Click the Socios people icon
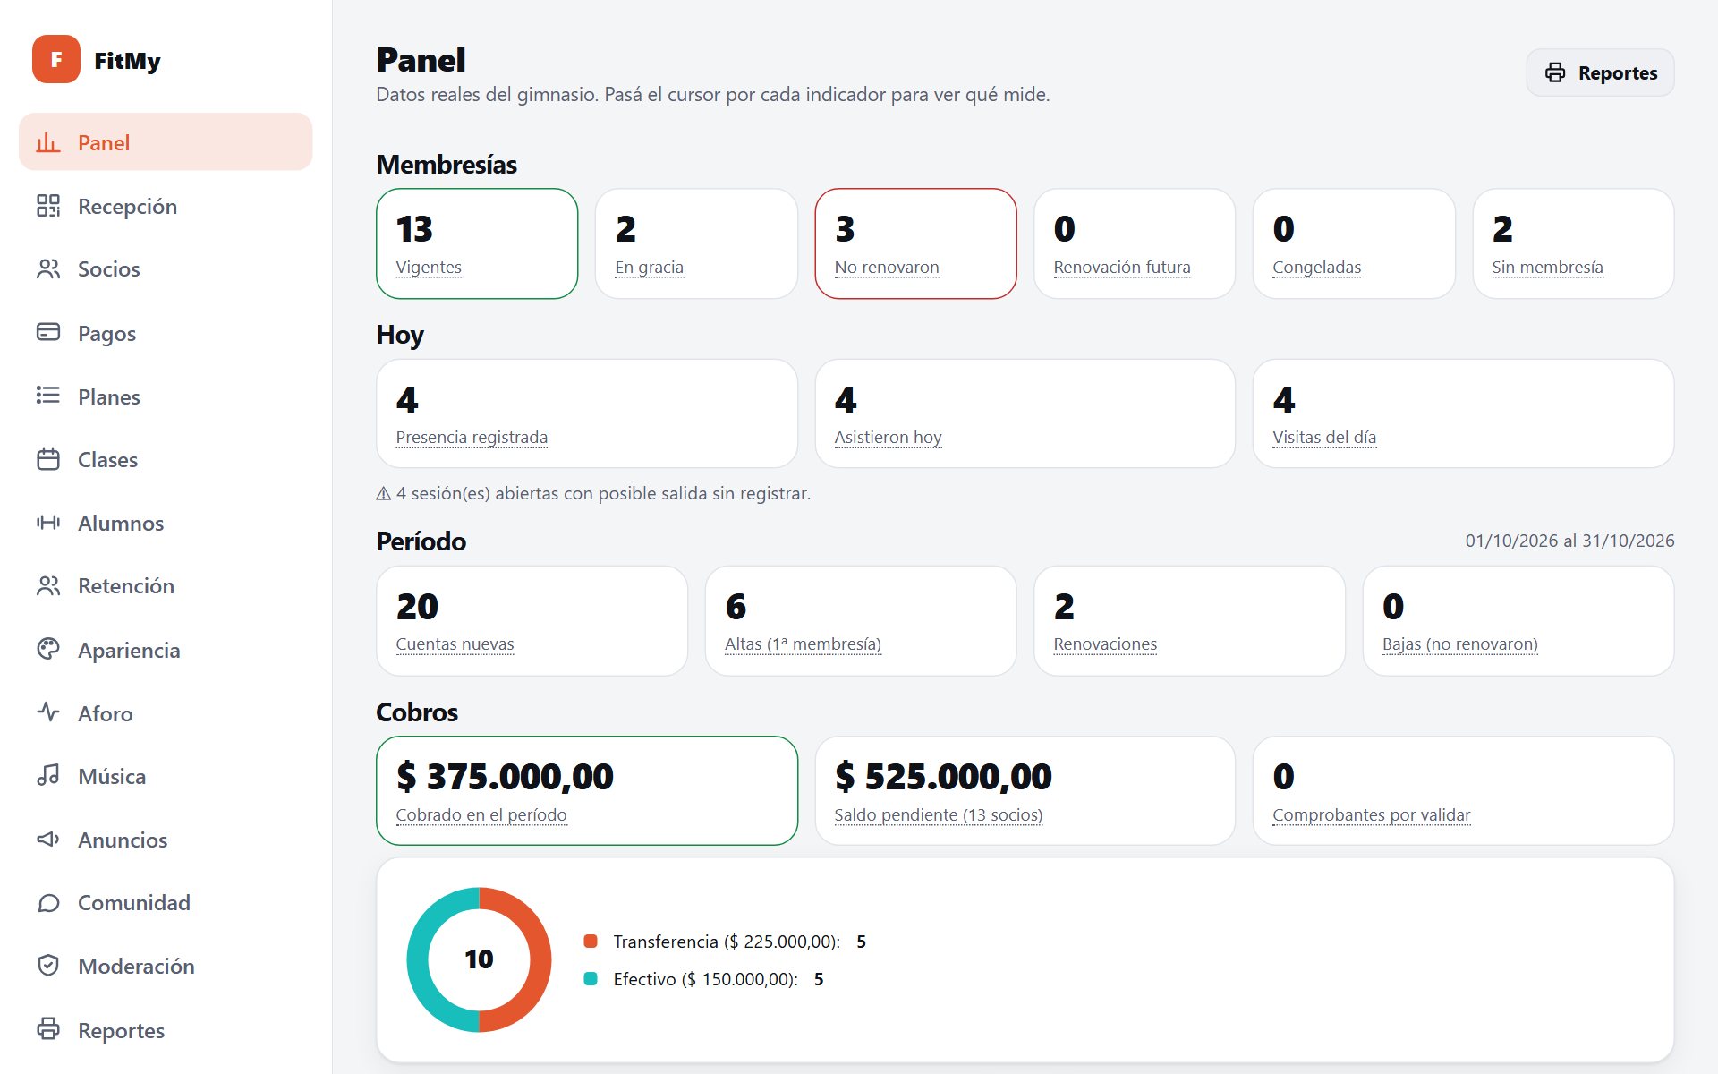 (48, 268)
